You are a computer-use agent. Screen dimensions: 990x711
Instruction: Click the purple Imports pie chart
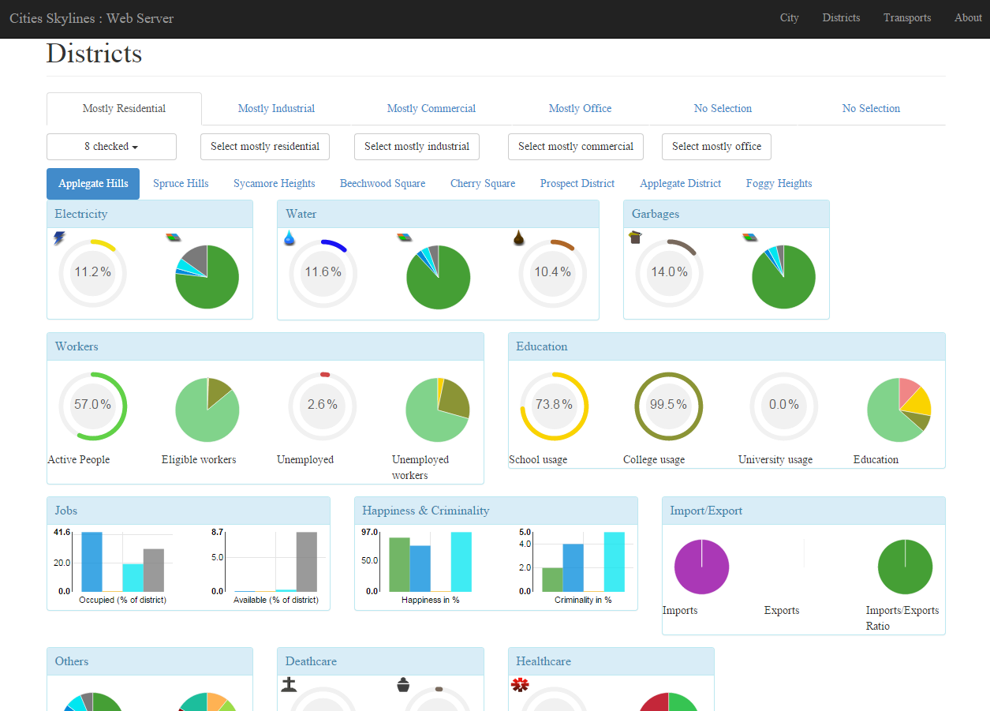pos(701,567)
